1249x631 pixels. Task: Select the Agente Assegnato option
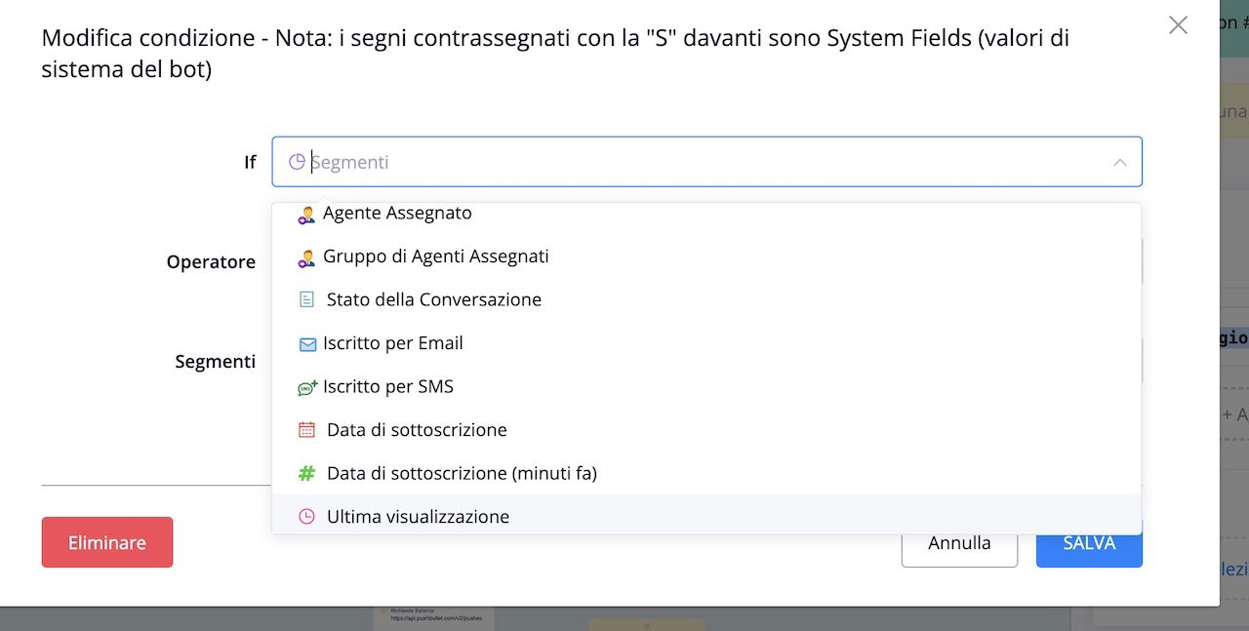coord(397,214)
